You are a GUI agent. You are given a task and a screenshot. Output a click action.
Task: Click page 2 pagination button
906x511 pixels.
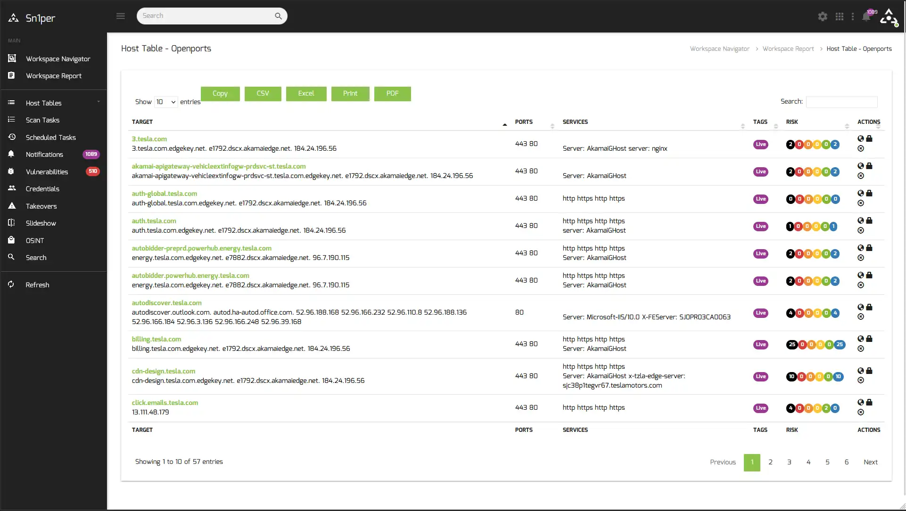pos(770,462)
